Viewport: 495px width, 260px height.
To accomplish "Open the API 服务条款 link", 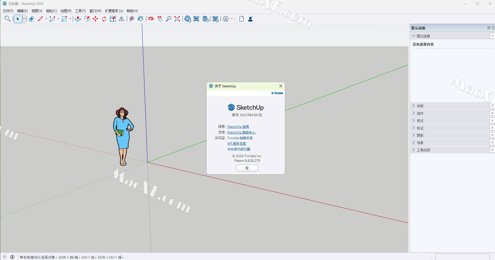I will [237, 144].
